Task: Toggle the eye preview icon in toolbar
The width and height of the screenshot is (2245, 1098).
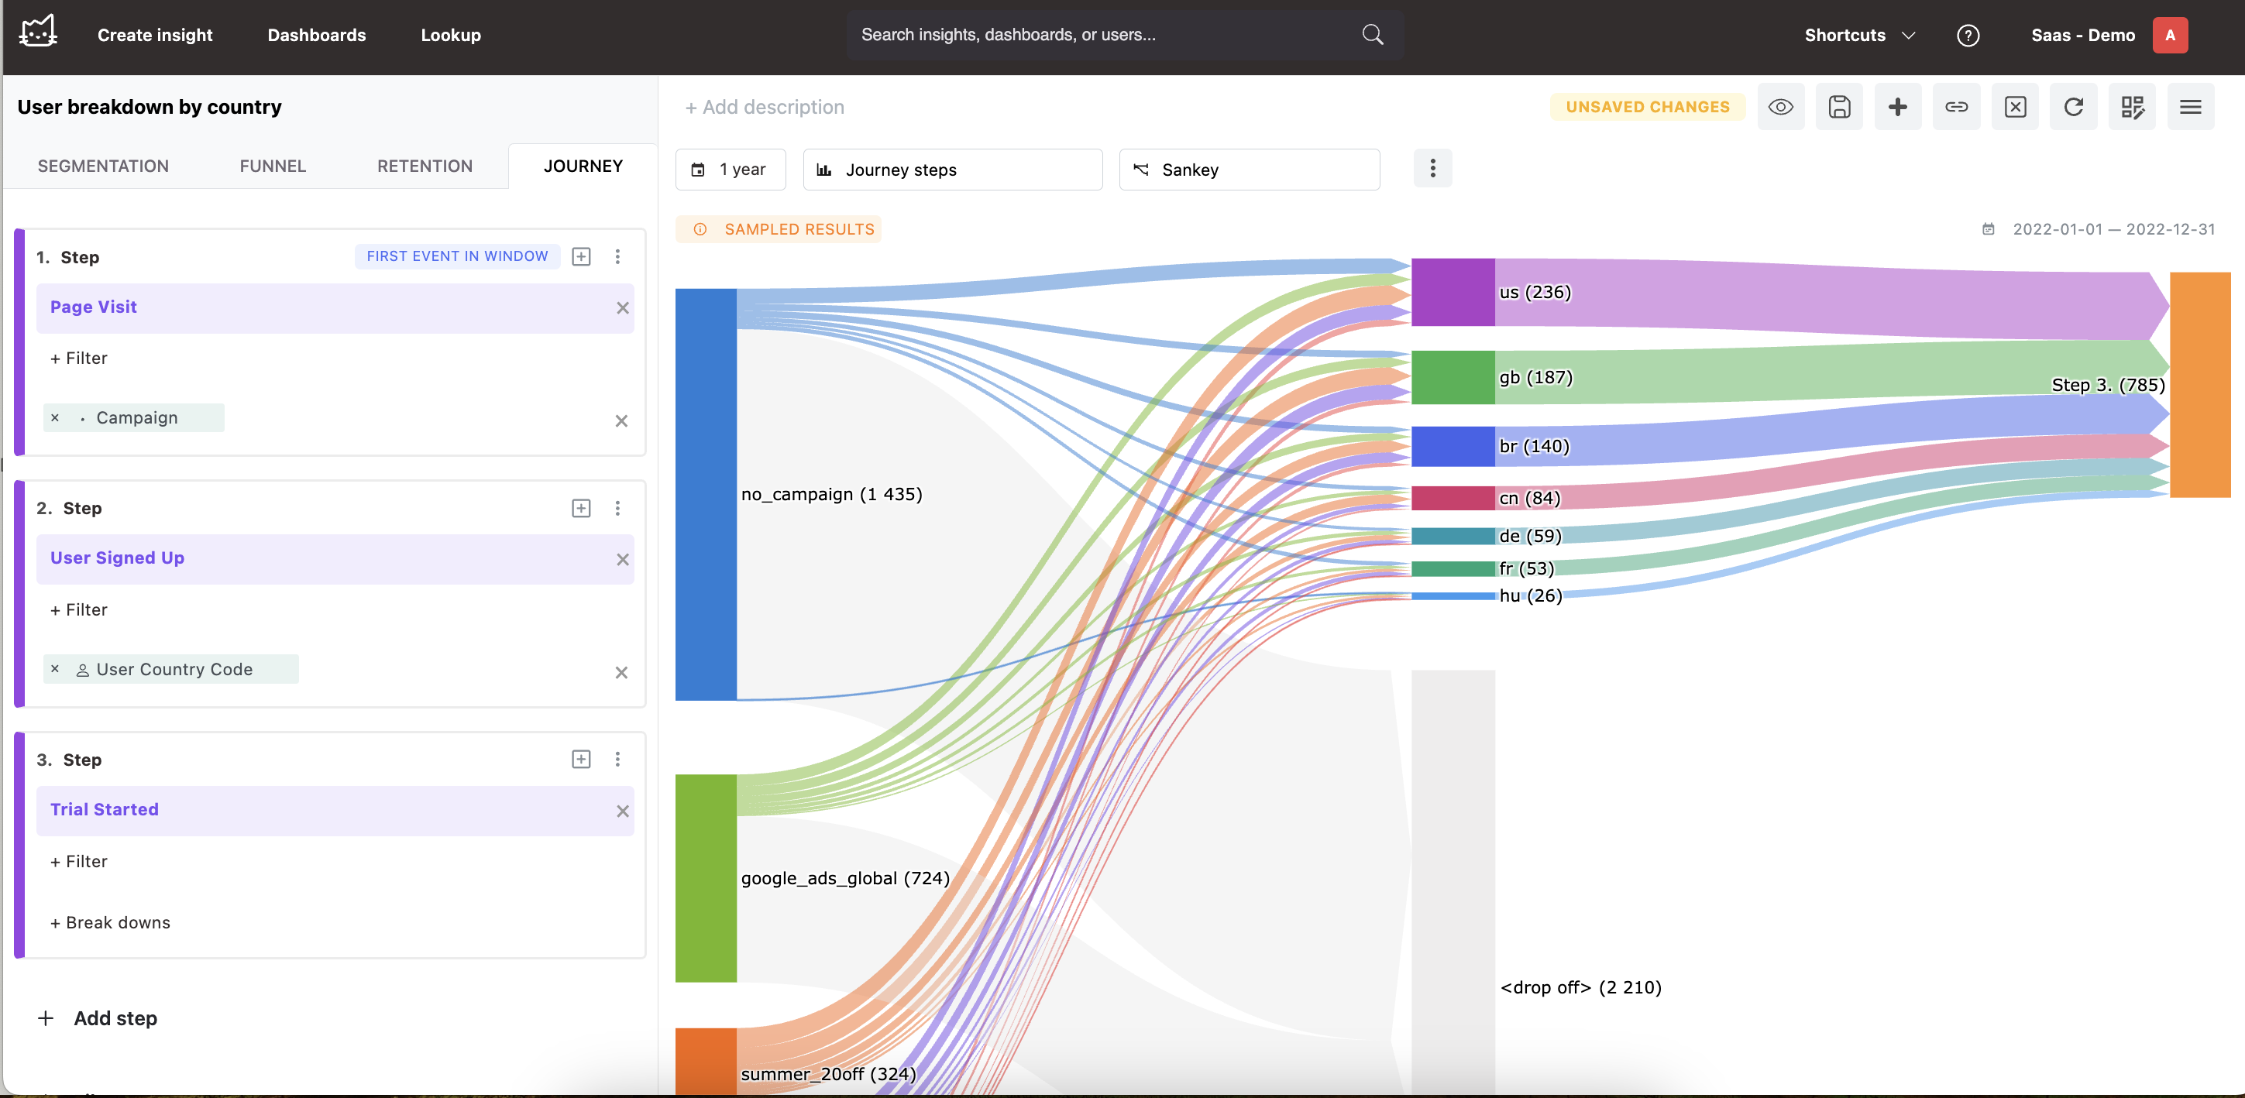Action: point(1780,107)
